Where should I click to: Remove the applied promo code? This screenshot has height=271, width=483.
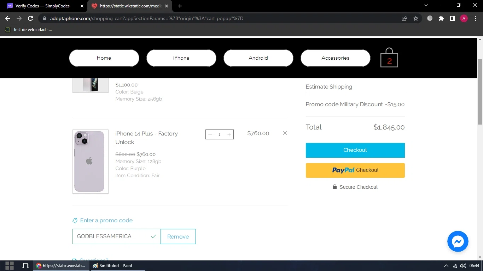(x=178, y=236)
